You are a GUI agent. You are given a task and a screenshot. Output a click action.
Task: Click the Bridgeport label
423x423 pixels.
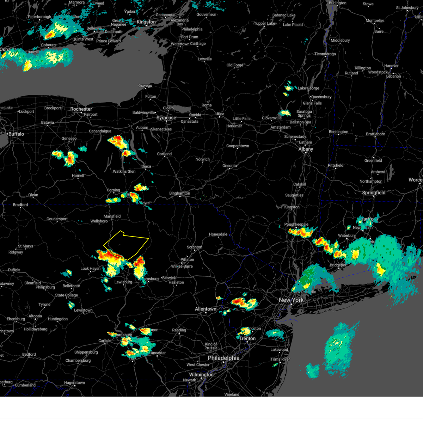tap(339, 265)
